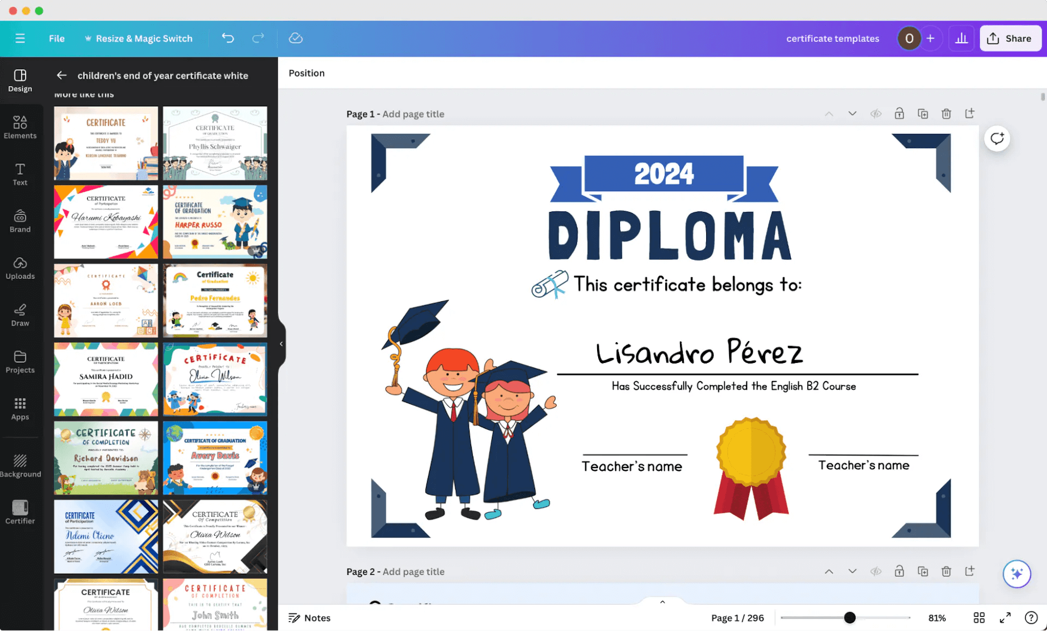Click the Elements panel icon

(20, 127)
